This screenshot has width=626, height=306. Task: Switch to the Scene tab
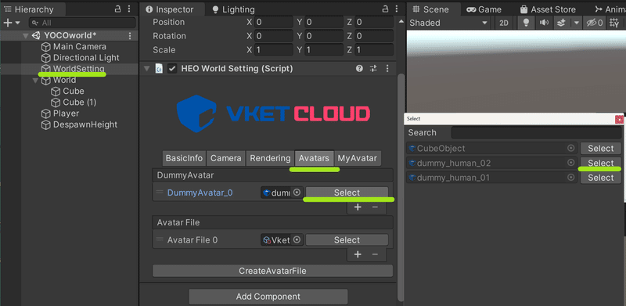(x=430, y=9)
